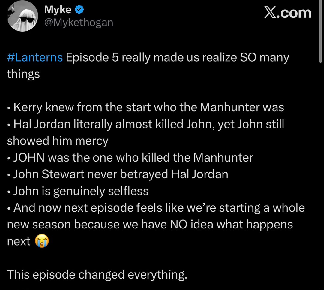Click "John Stewart never betrayed Hal Jordan" bullet
The height and width of the screenshot is (290, 324).
click(x=118, y=174)
